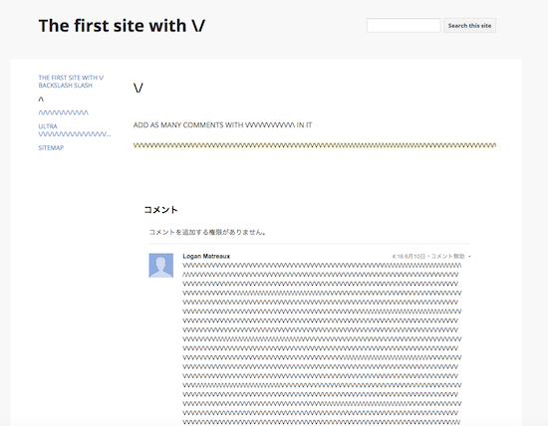Click Logan Matreaux's avatar image
Image resolution: width=548 pixels, height=426 pixels.
[x=161, y=266]
